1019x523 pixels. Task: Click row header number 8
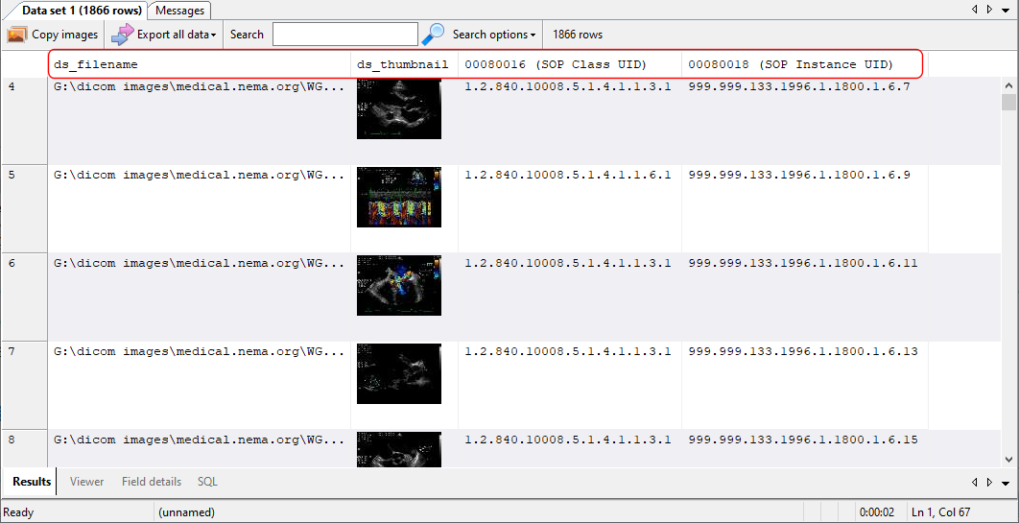coord(24,448)
